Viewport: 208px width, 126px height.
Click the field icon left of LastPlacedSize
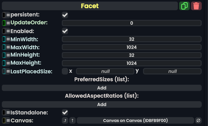(x=4, y=71)
